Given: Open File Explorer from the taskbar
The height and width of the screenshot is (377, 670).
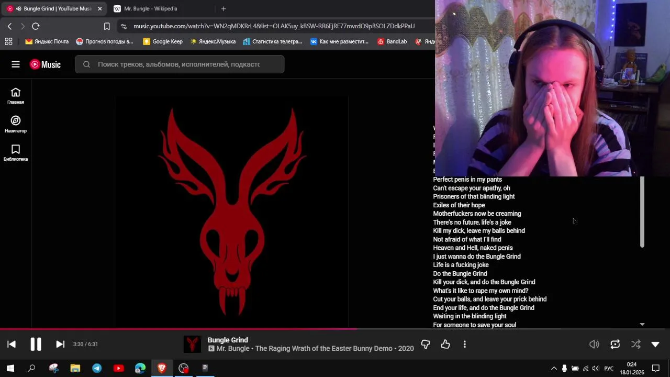Looking at the screenshot, I should (75, 368).
